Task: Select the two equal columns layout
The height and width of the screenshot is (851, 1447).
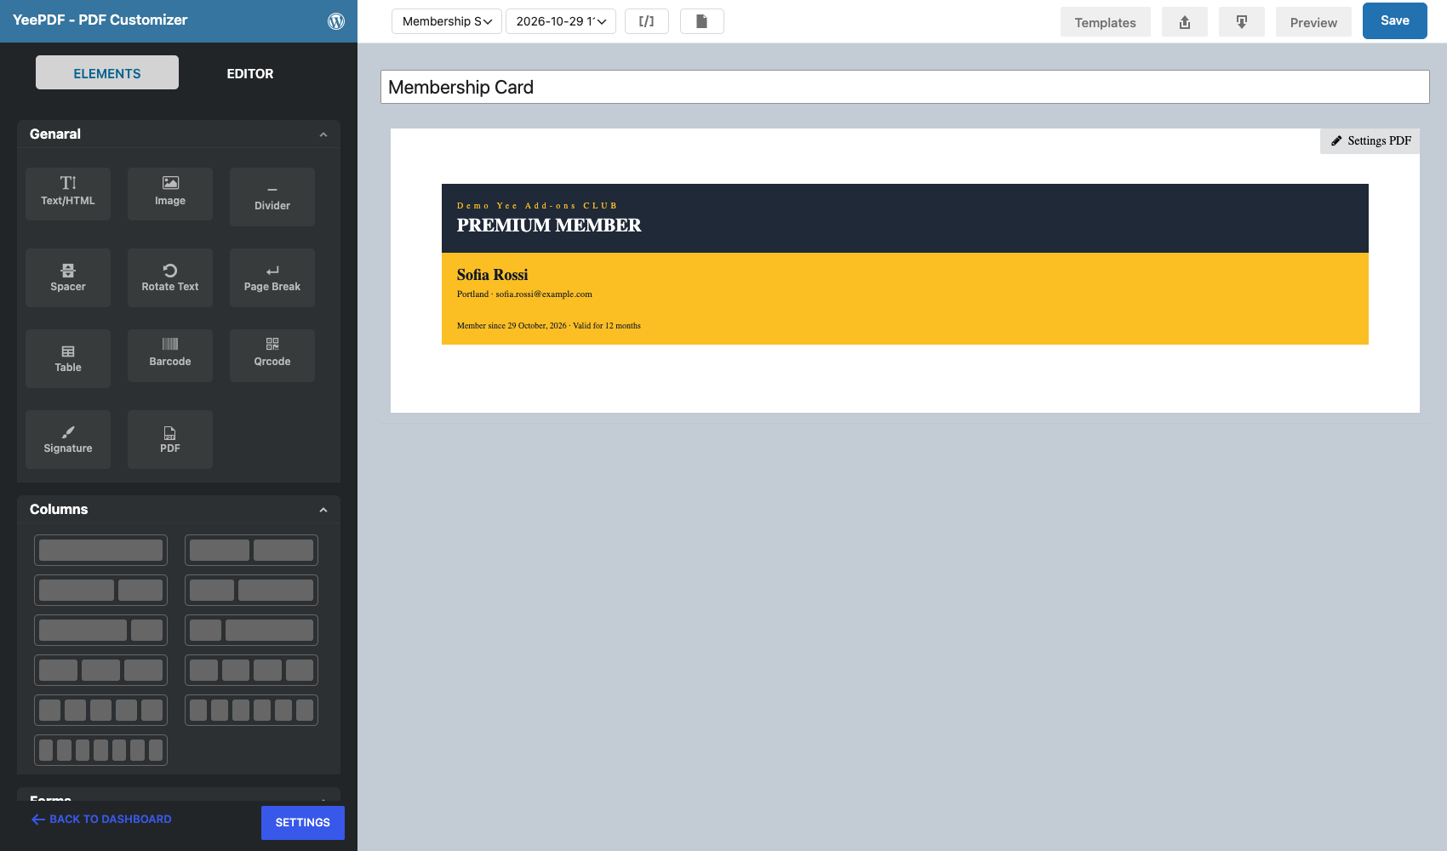Action: [x=251, y=550]
